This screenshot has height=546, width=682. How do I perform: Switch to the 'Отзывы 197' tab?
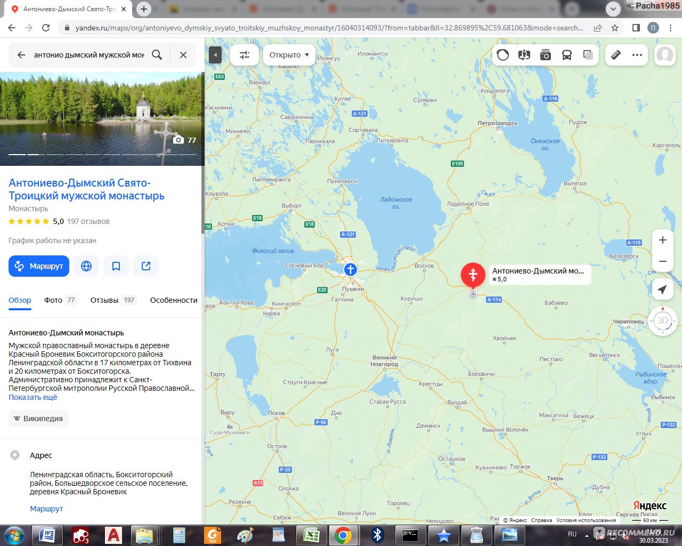[x=113, y=300]
